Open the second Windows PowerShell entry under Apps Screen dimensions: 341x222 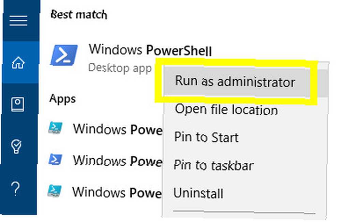118,161
